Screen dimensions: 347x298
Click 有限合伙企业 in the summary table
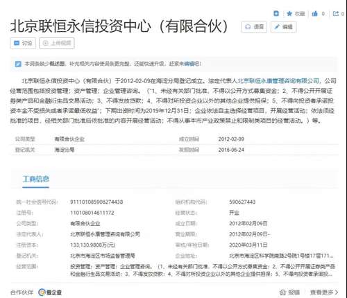click(x=69, y=139)
